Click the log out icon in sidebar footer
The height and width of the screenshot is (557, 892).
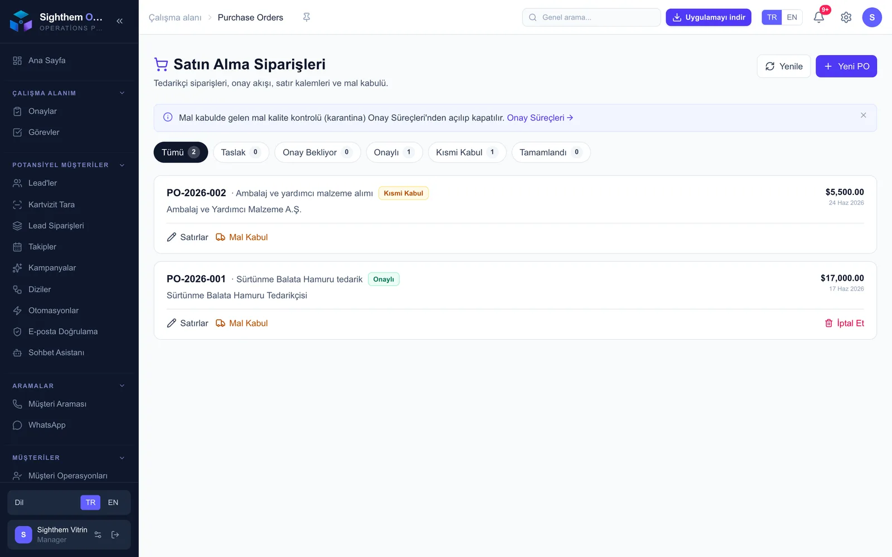[115, 535]
